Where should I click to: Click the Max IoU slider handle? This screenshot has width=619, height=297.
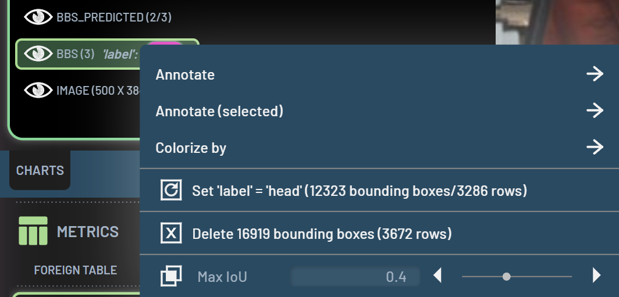click(506, 277)
